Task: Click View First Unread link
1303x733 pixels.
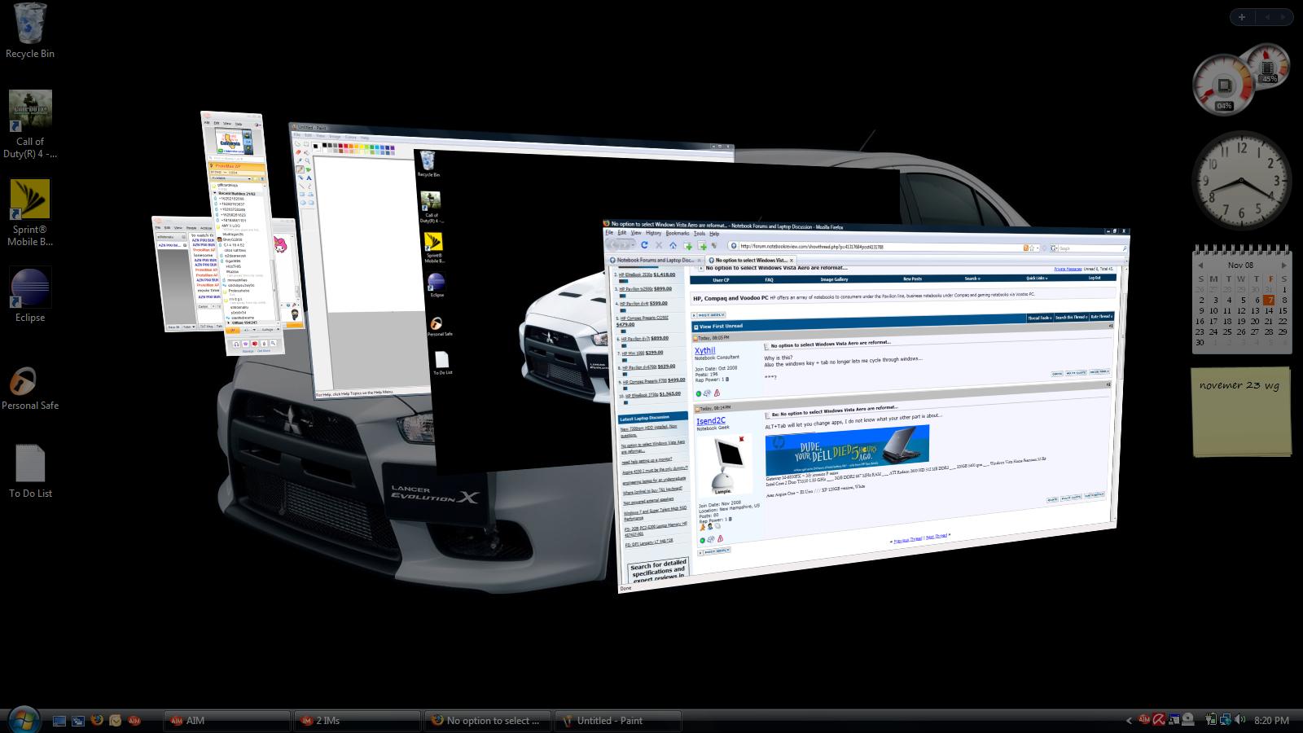Action: point(721,326)
